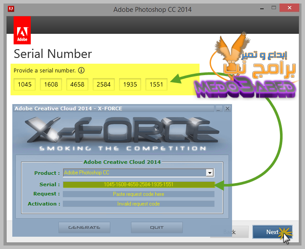Click the QUIT button
Image resolution: width=305 pixels, height=249 pixels.
(157, 227)
